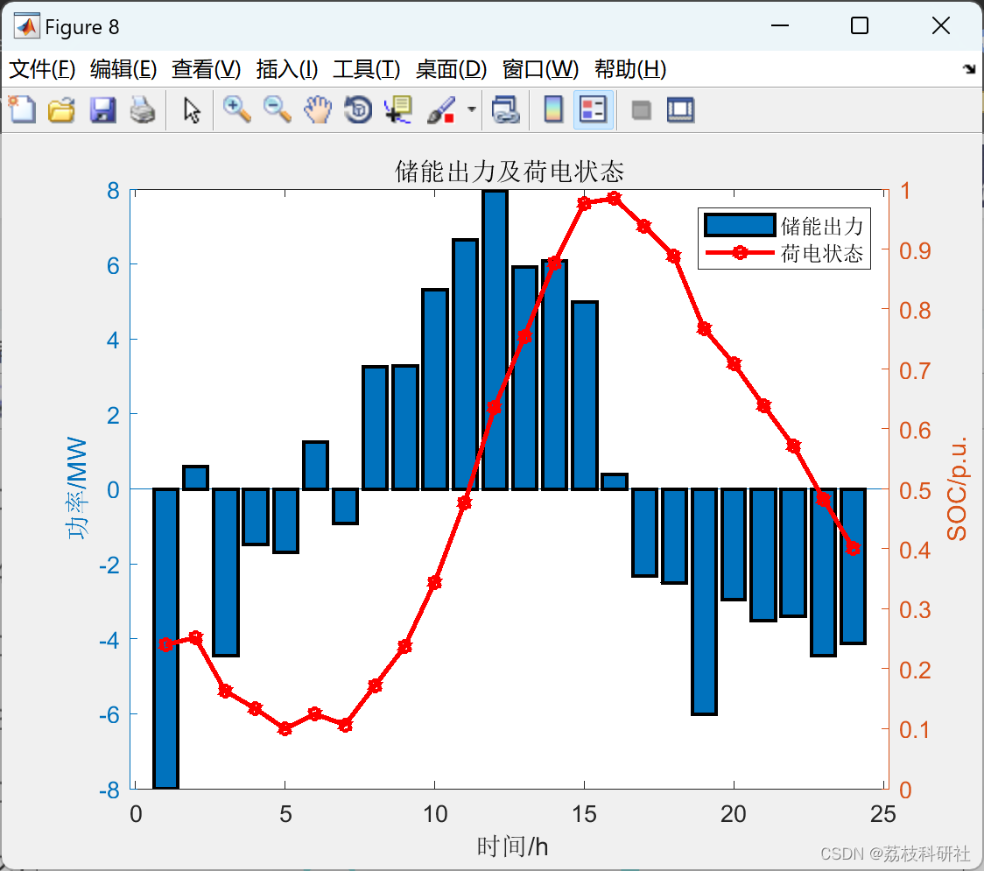Click the dock figure arrow icon

970,69
